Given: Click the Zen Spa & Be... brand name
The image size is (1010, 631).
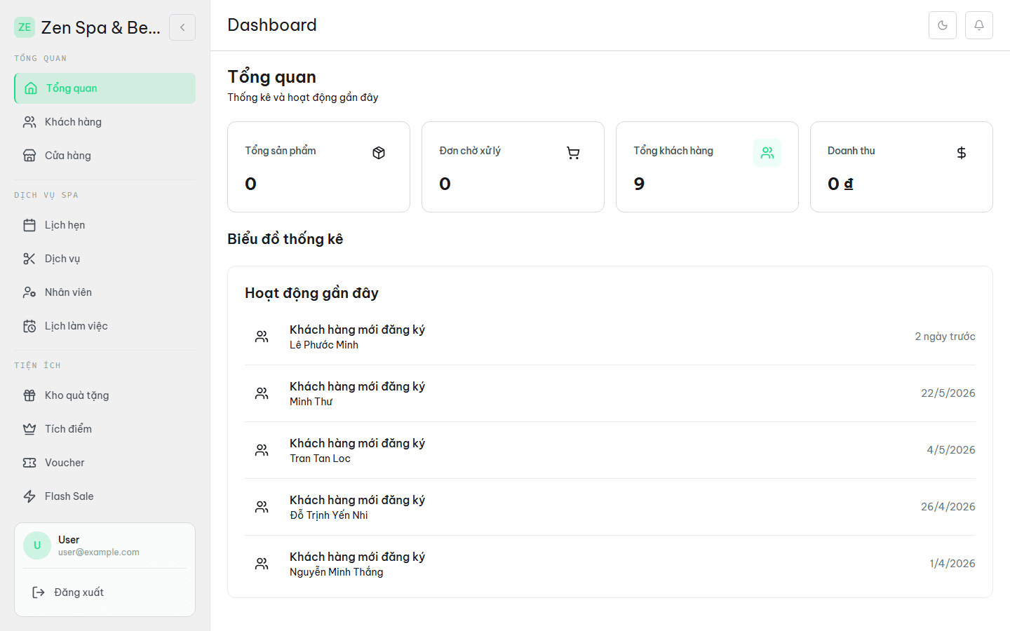Looking at the screenshot, I should click(101, 27).
